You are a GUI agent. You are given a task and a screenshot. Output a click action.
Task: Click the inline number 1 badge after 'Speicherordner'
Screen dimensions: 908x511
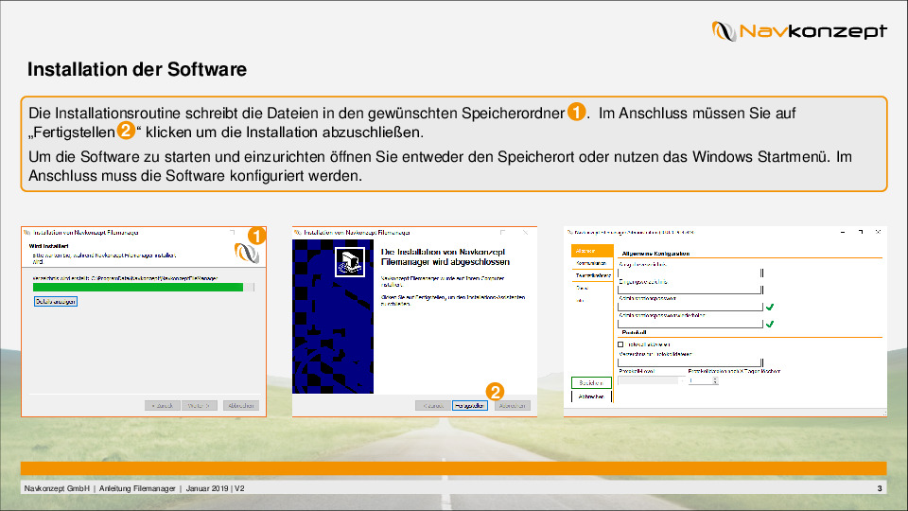576,113
